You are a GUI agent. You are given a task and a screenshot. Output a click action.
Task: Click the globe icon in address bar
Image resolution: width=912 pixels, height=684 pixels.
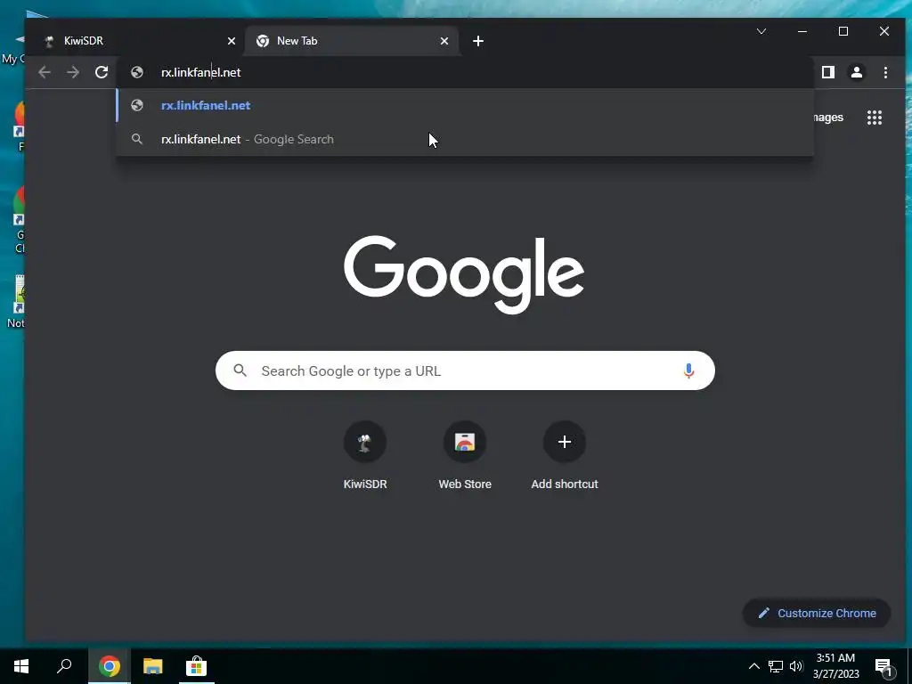tap(137, 72)
